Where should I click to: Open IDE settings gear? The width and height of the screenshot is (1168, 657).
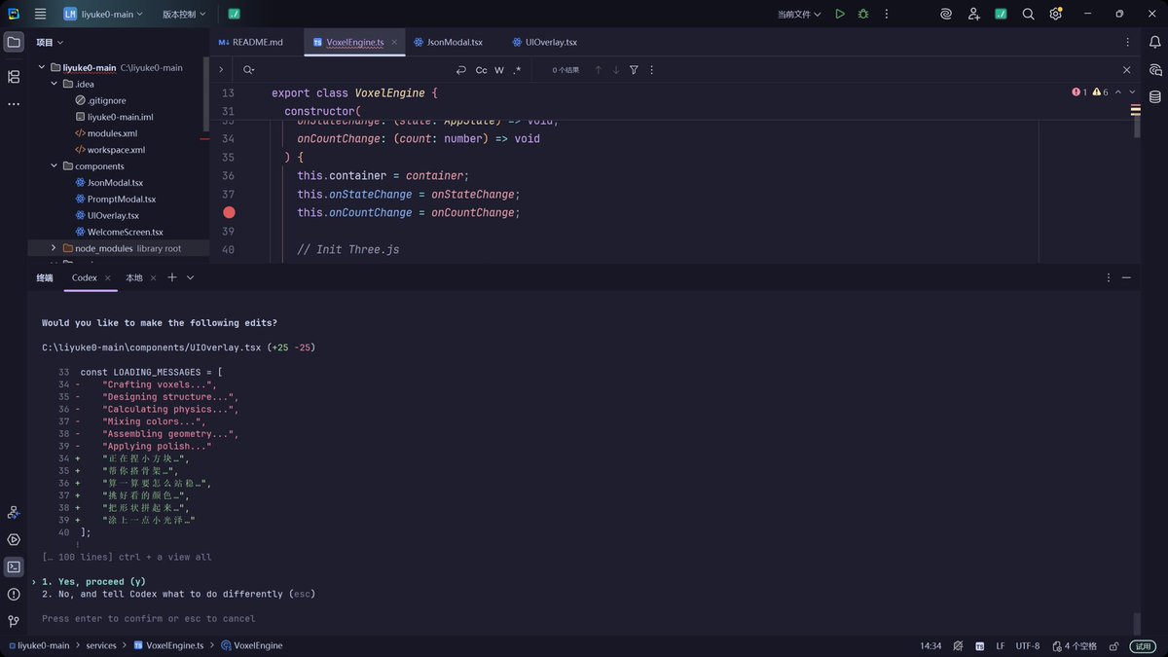pos(1055,14)
